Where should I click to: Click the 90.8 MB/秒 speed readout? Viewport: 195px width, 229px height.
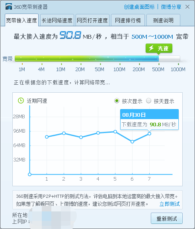(x=80, y=36)
